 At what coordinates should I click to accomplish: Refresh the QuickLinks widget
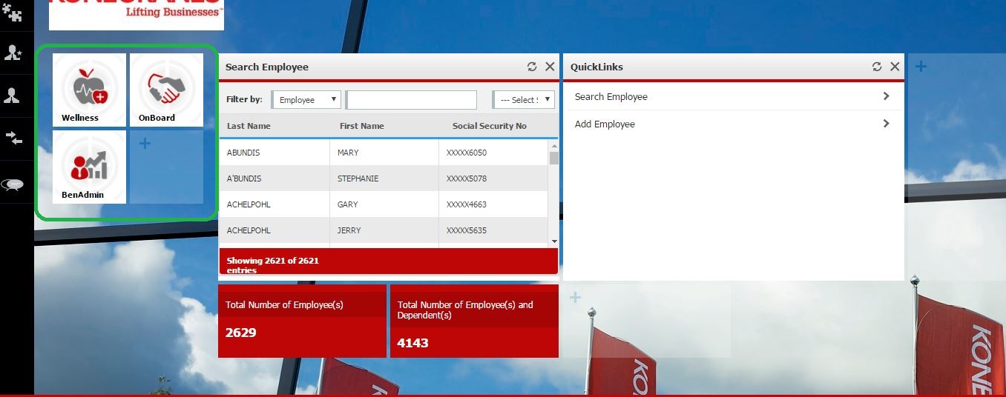877,67
